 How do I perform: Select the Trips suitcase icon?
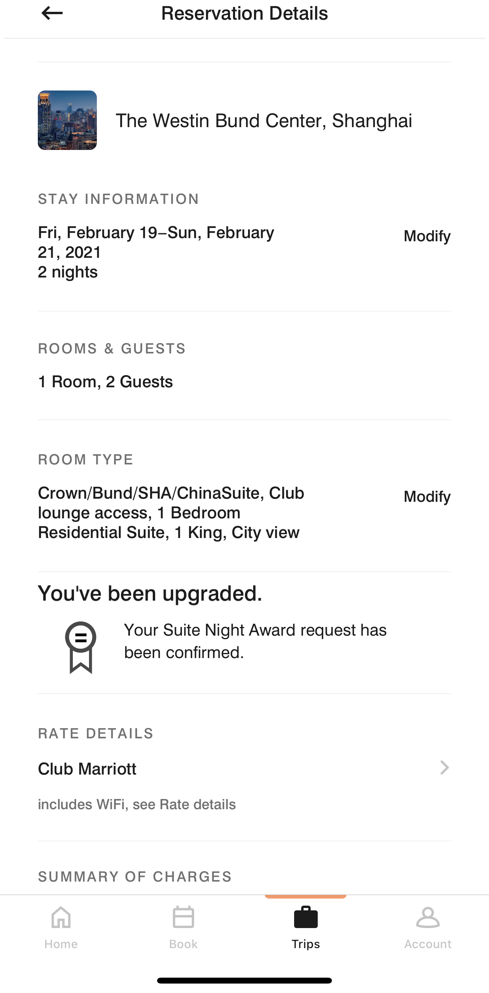[x=306, y=917]
